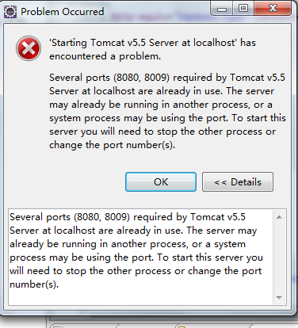Click "number(s)." line in the details box

pos(34,284)
